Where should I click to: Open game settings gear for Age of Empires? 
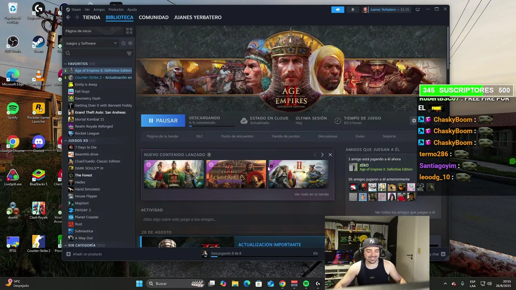coord(414,120)
